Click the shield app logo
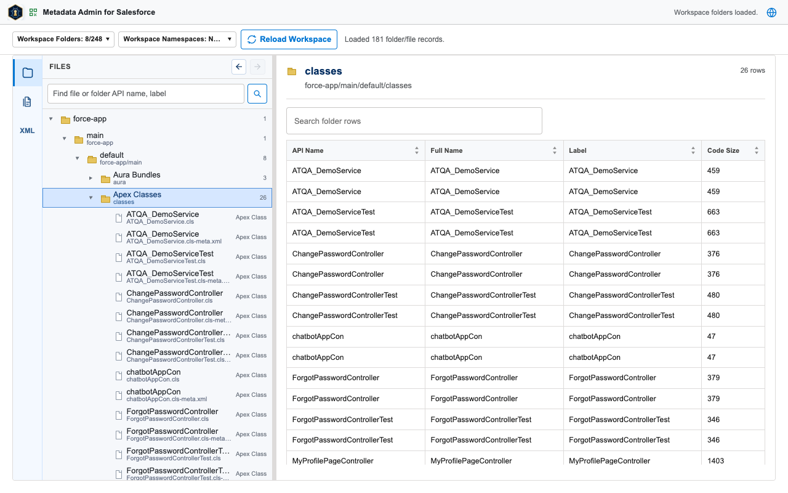 pos(15,12)
